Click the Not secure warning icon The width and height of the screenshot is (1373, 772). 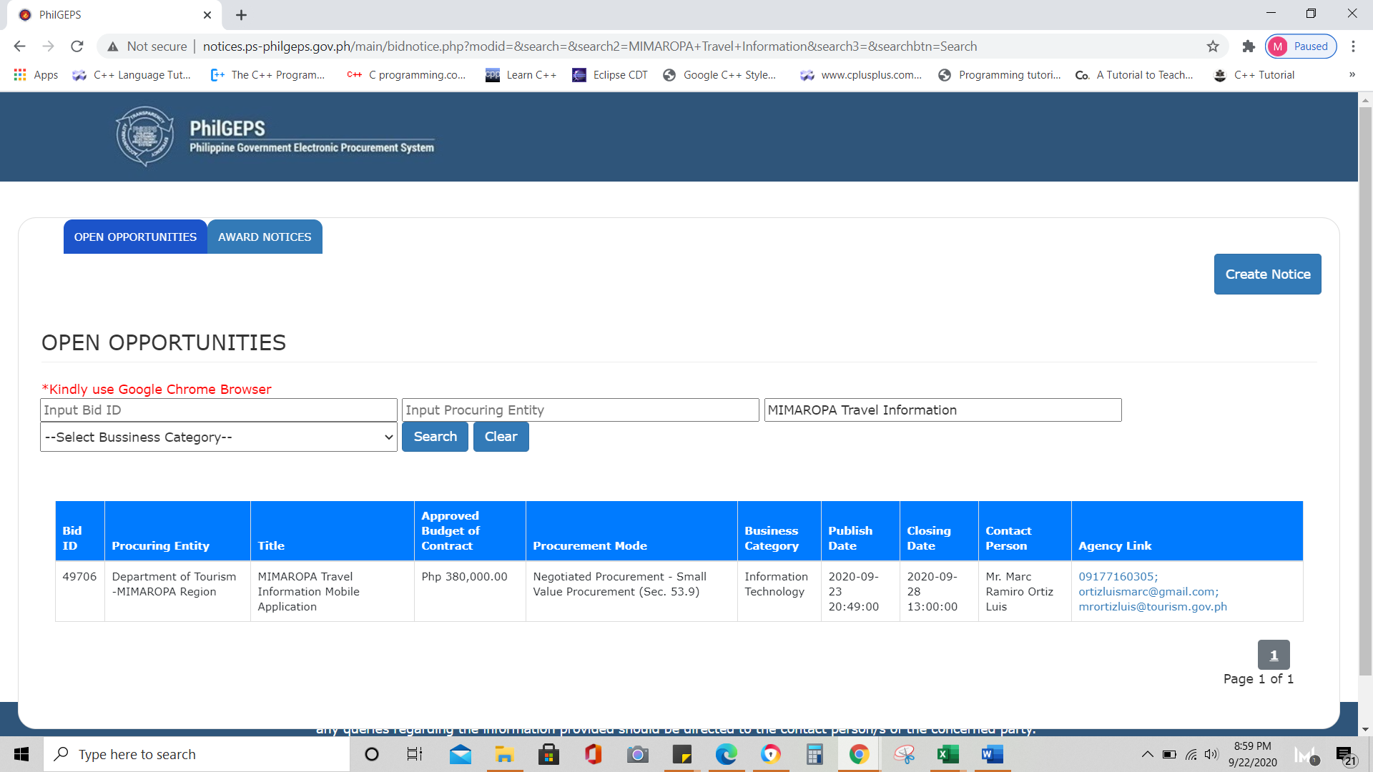(x=113, y=46)
